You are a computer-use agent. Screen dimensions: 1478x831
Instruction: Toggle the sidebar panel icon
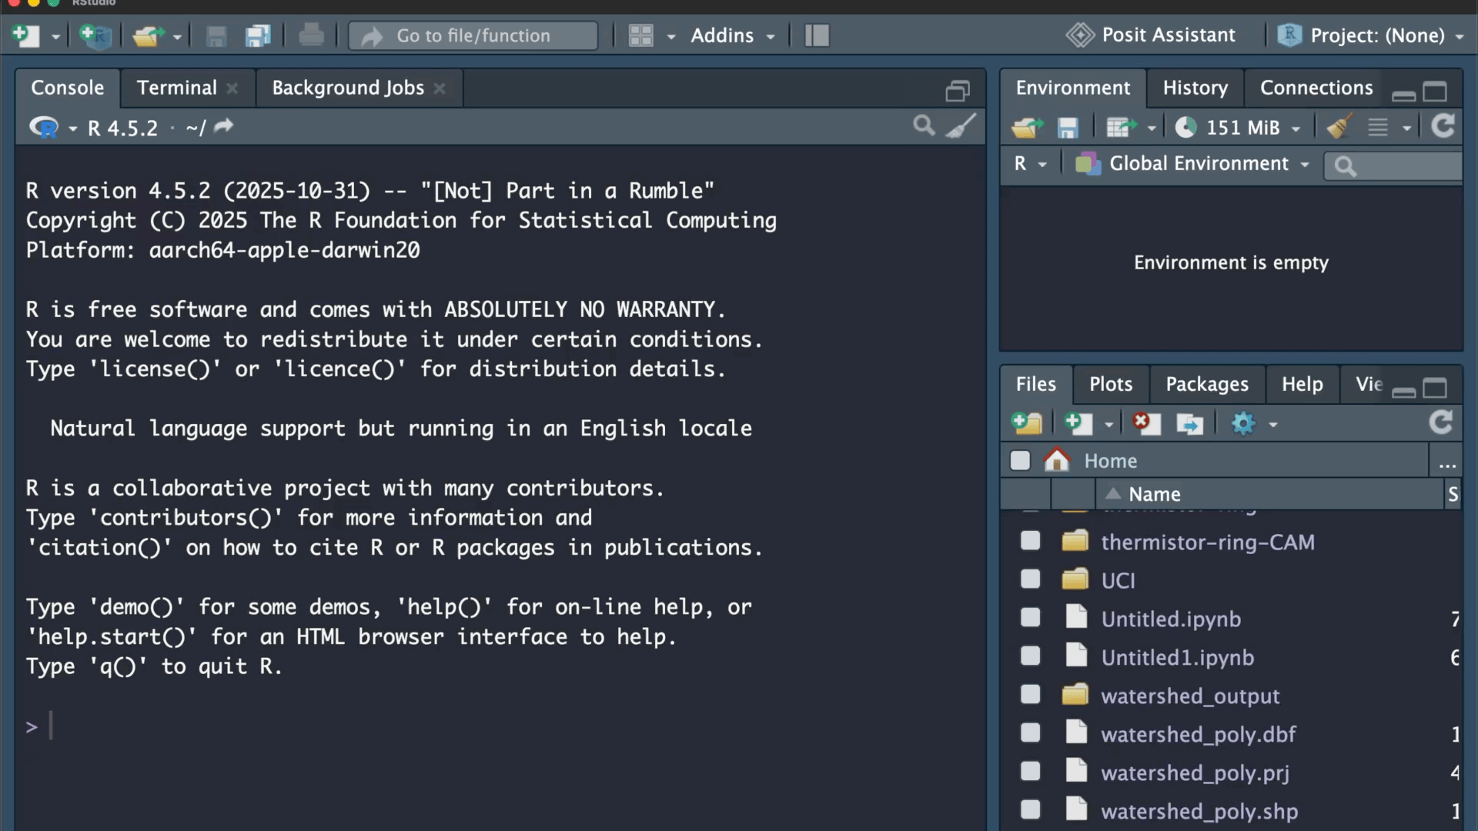817,35
